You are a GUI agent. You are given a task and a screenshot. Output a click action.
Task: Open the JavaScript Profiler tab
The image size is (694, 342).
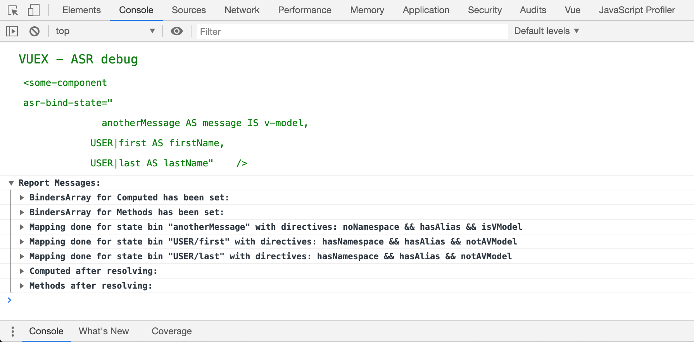click(637, 10)
